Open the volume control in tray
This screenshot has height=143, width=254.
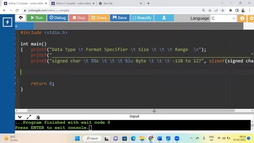(x=224, y=138)
